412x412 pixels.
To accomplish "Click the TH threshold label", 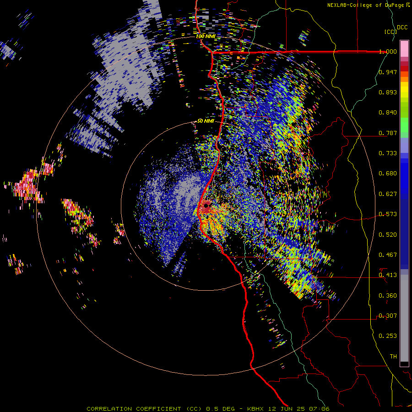I will [393, 357].
